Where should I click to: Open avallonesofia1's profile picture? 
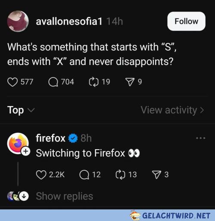(x=18, y=21)
